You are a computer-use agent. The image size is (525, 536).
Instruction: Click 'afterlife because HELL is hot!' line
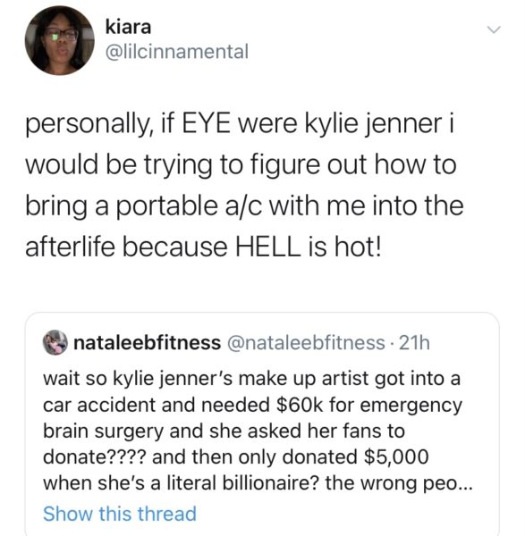tap(203, 247)
